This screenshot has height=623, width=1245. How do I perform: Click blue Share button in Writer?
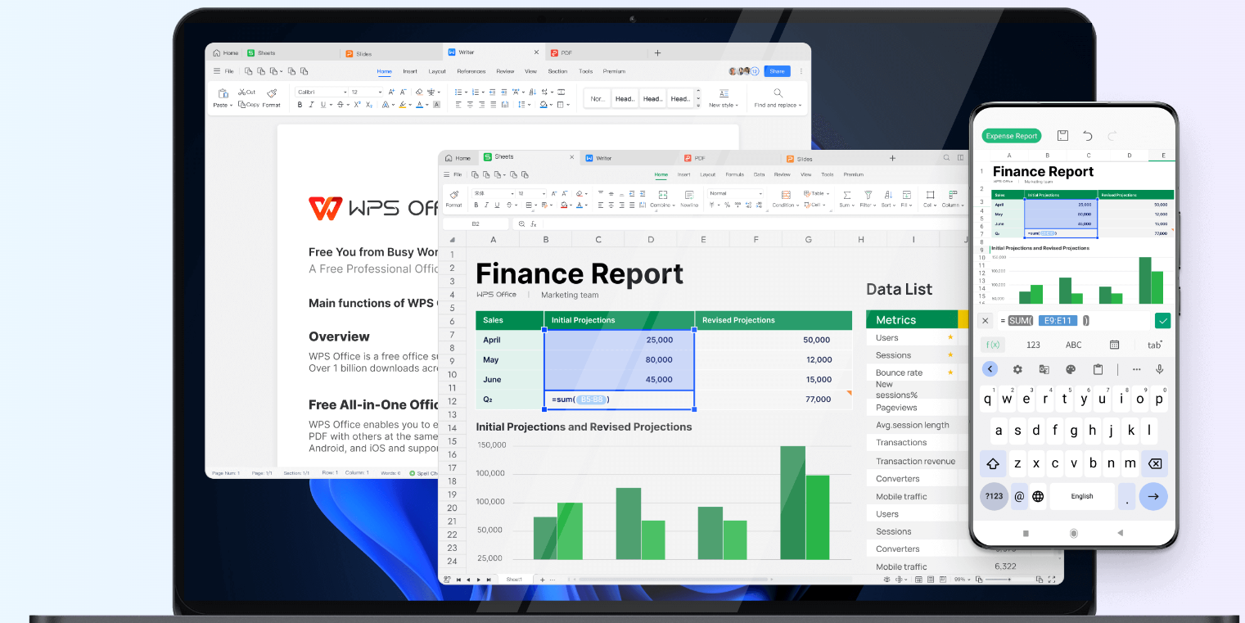[x=777, y=71]
